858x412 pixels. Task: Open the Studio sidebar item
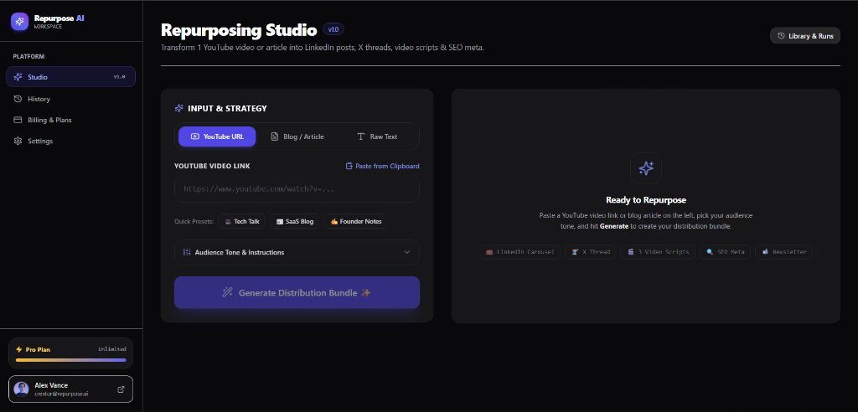pyautogui.click(x=70, y=77)
